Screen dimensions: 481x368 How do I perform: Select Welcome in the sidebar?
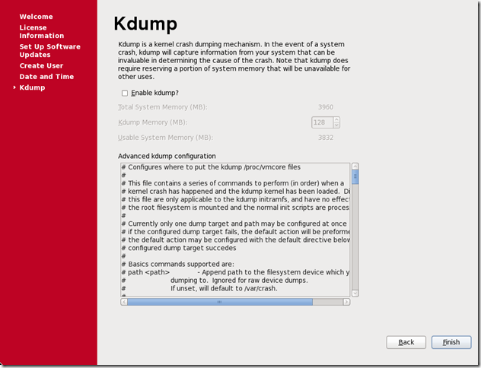point(37,17)
